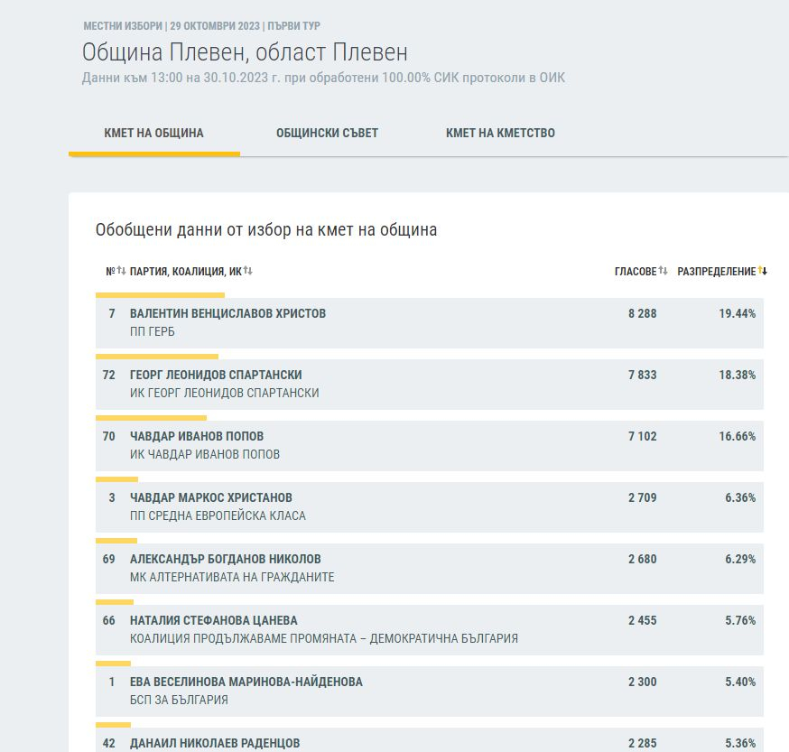The height and width of the screenshot is (752, 789).
Task: Select ИК ЧАВДАР ИВАНОВ ПОПОВ party label
Action: (205, 454)
